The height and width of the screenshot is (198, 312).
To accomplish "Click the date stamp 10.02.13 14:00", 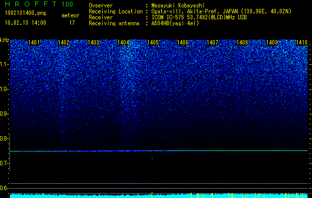I will point(25,23).
